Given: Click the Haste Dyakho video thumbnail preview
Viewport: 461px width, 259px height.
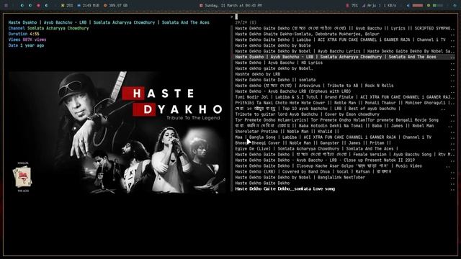Looking at the screenshot, I should pos(117,132).
